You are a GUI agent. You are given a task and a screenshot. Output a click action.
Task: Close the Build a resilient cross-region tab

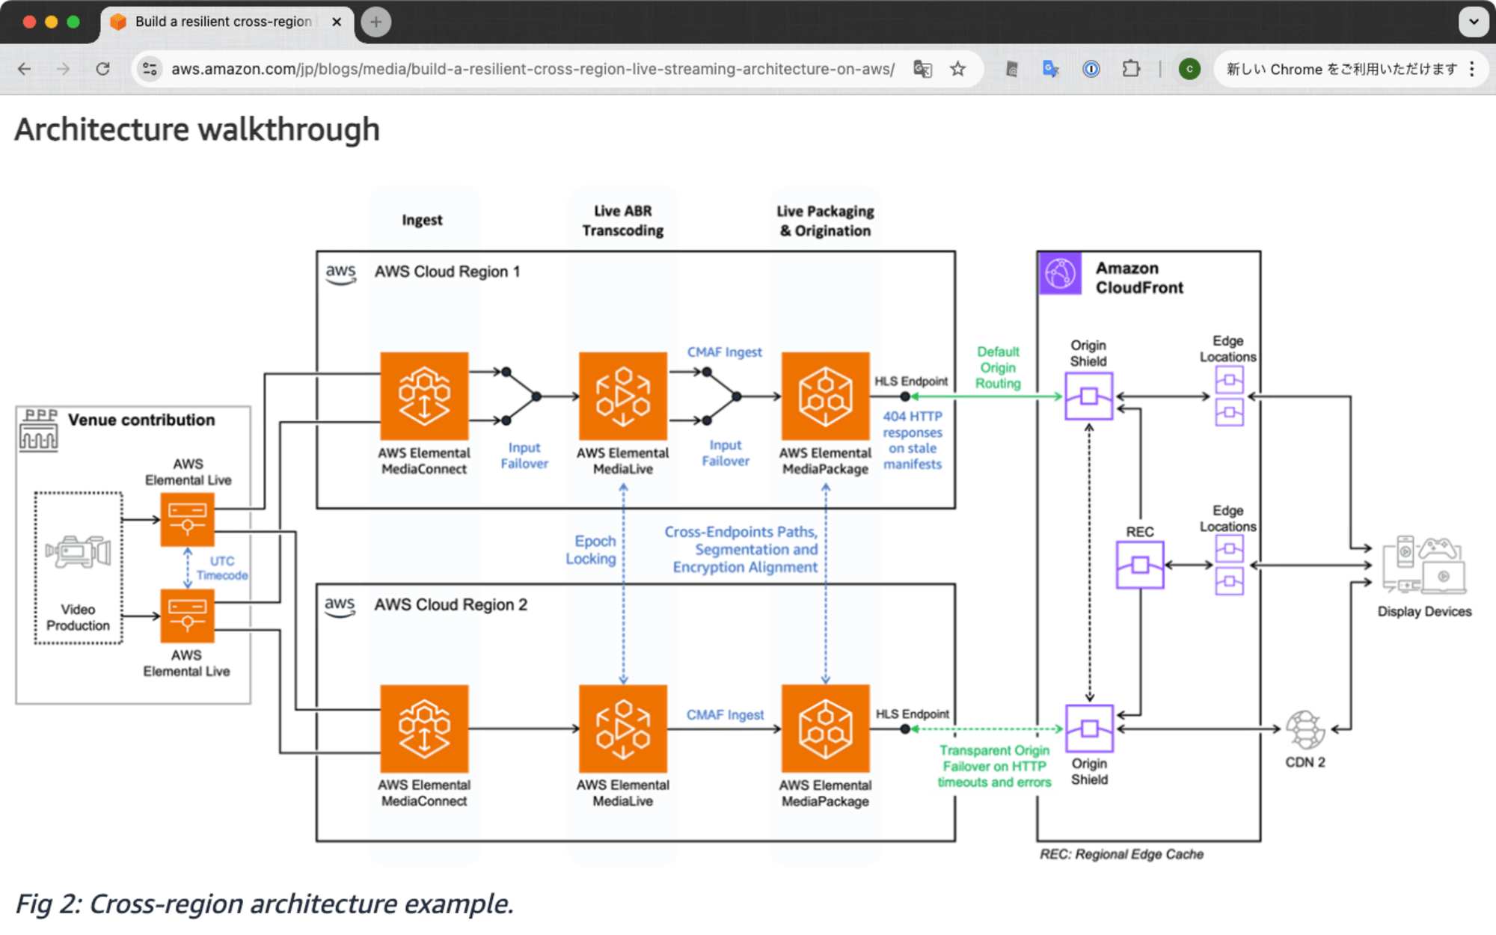point(337,22)
